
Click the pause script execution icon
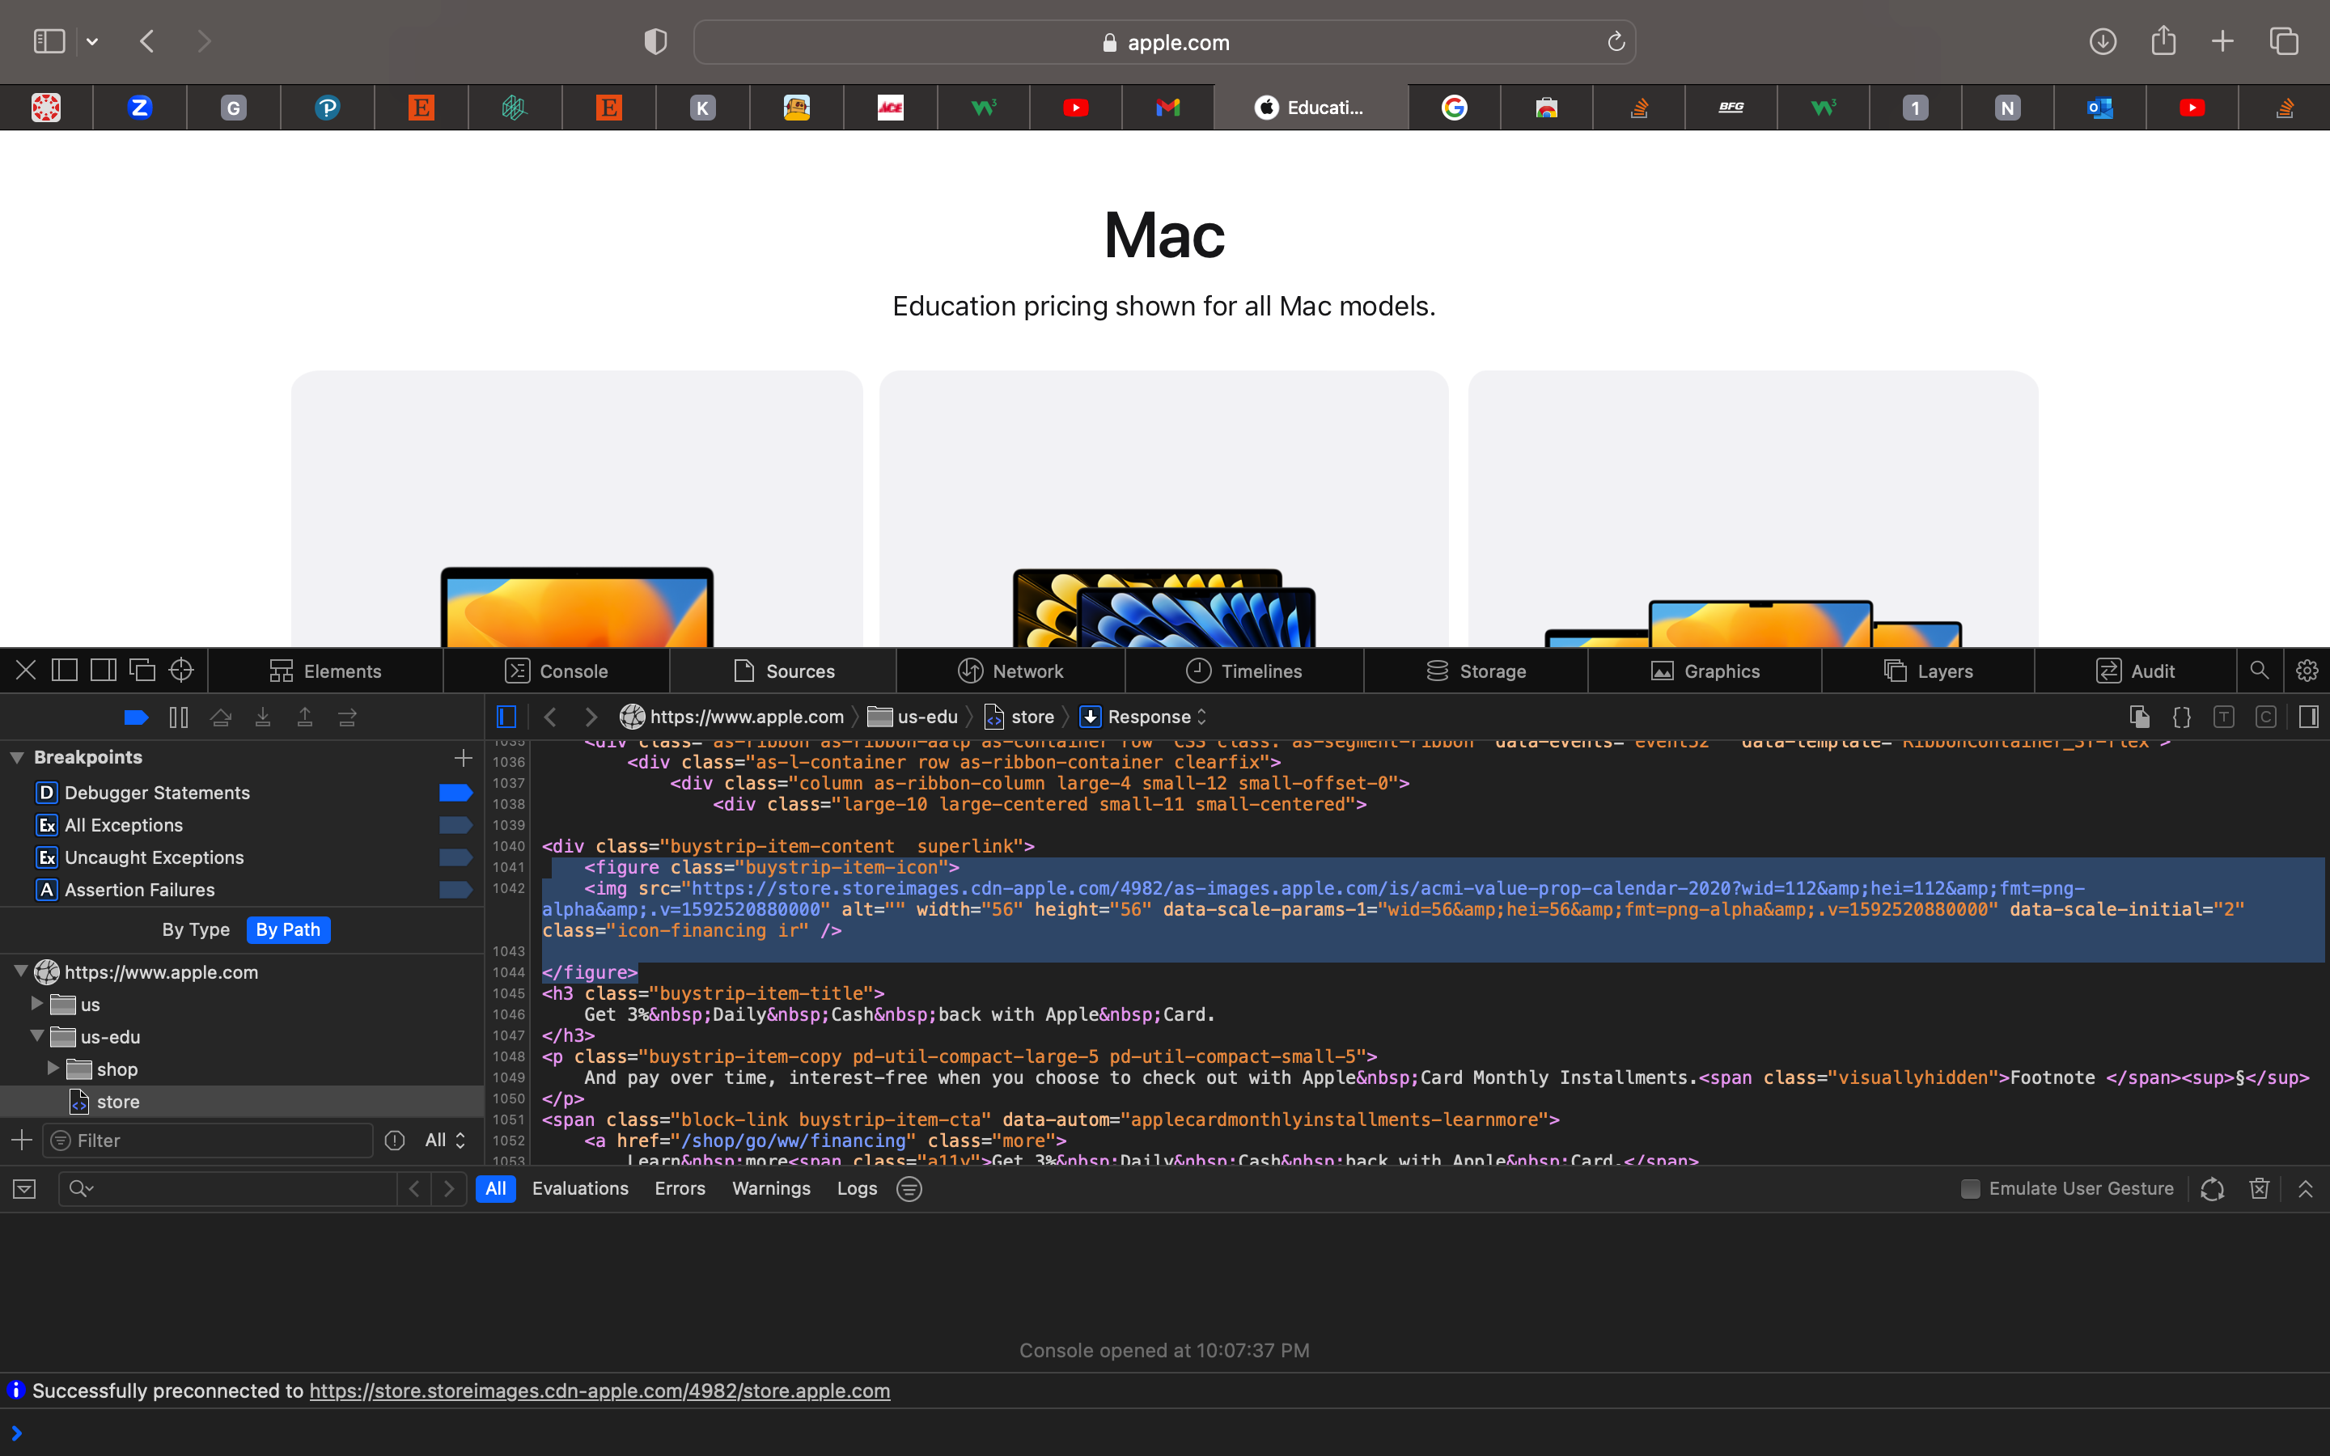click(178, 717)
